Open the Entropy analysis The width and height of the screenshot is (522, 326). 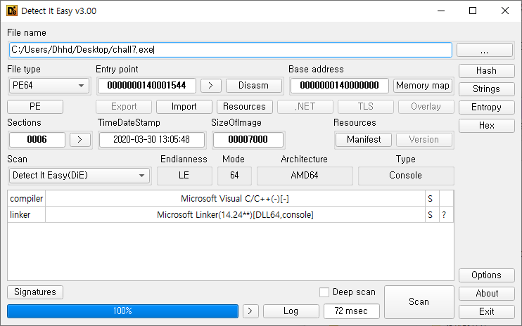pos(486,107)
